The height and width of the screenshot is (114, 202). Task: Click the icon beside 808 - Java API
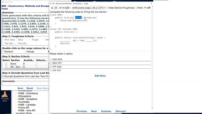19,111
